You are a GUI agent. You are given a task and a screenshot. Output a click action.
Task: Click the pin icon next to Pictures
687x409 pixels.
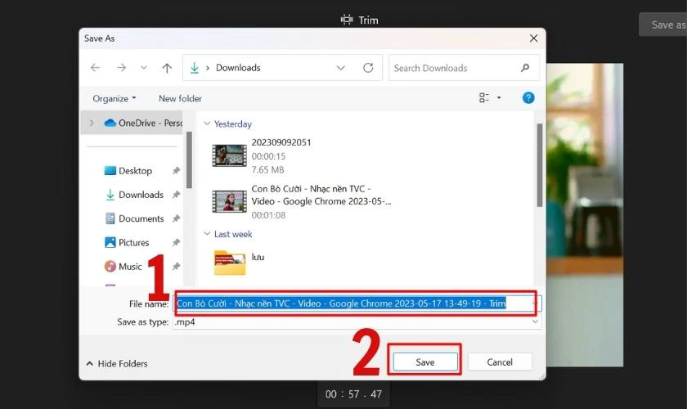coord(176,242)
